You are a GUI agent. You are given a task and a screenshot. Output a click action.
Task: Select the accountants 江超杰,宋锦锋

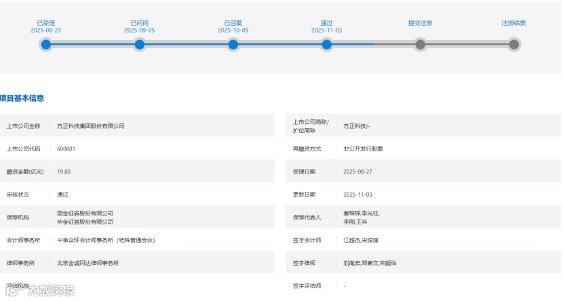click(x=361, y=241)
